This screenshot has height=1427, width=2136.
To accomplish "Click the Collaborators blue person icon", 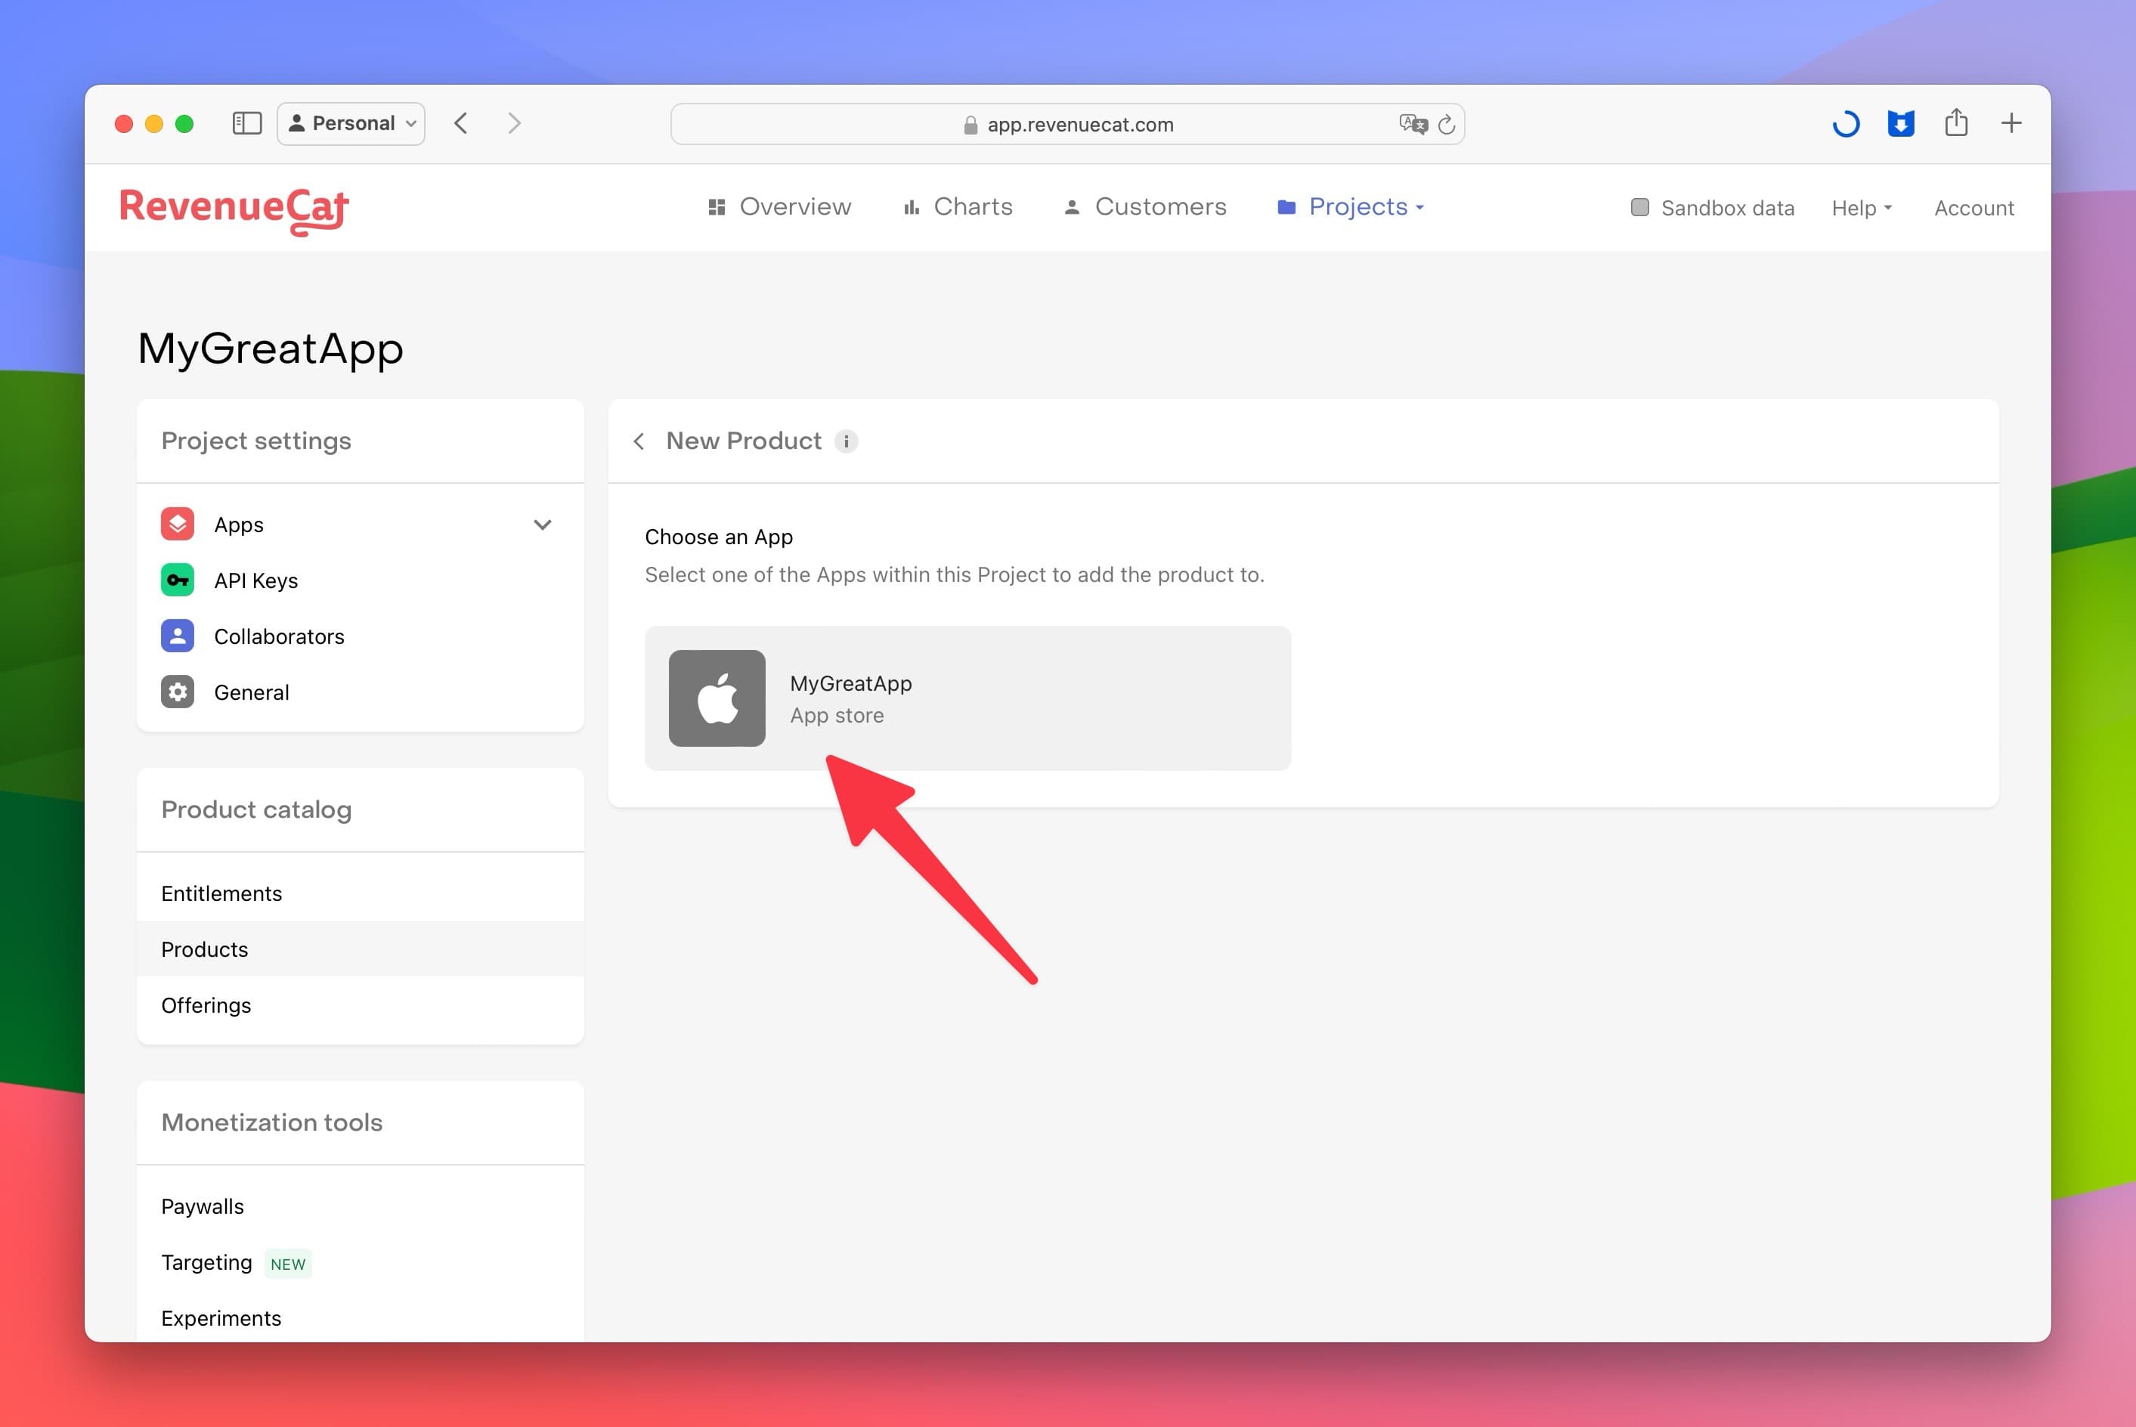I will tap(178, 636).
